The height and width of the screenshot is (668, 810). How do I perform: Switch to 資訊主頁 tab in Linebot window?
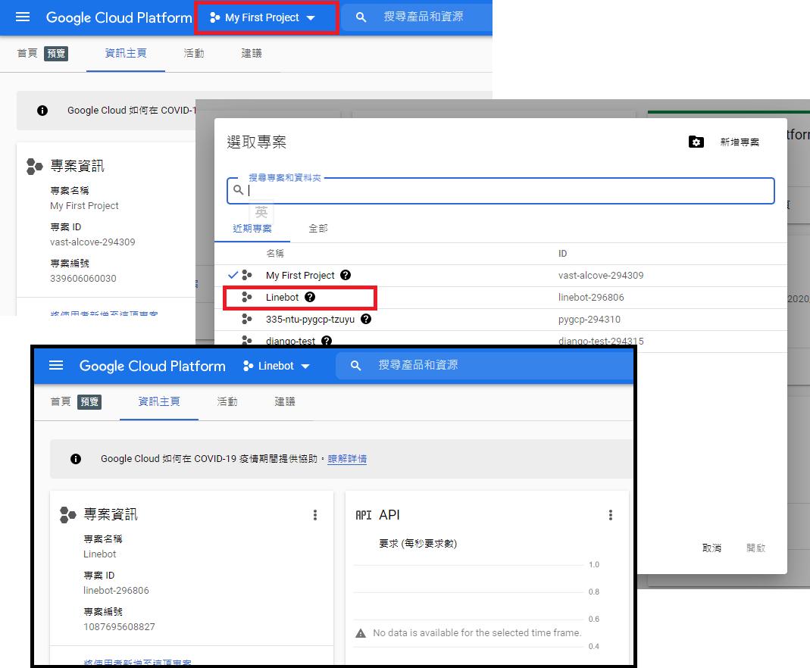159,401
